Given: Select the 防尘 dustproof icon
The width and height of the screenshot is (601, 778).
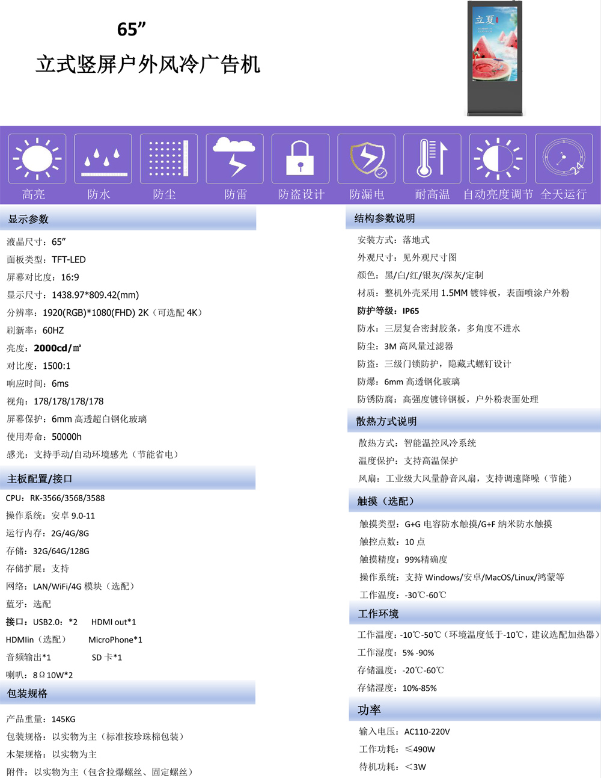Looking at the screenshot, I should (x=168, y=158).
